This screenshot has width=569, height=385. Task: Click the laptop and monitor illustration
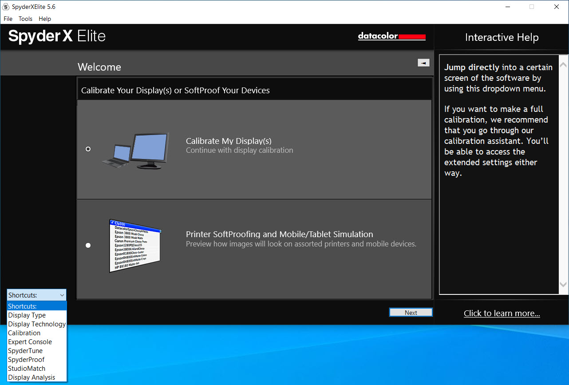(135, 151)
